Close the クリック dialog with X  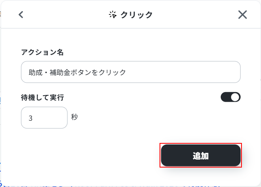point(242,15)
